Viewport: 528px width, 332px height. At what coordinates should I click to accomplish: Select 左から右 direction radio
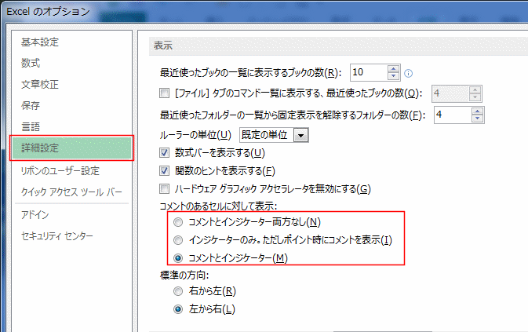tap(178, 309)
